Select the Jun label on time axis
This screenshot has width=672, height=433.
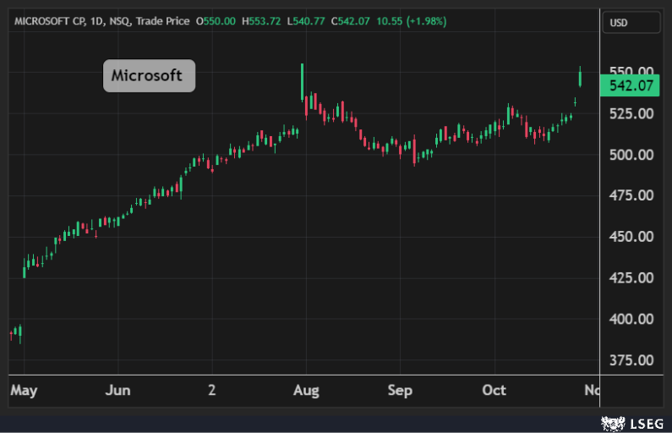click(x=118, y=390)
